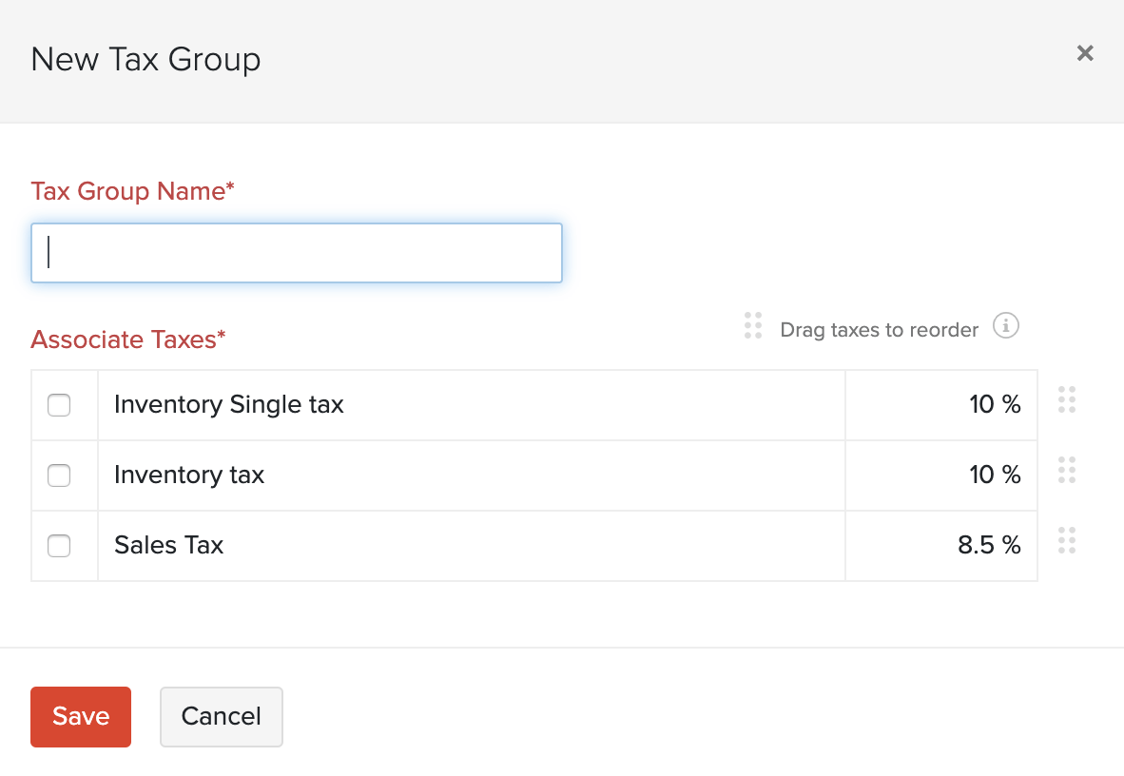Click drag dots icon before reorder hint
The image size is (1124, 776).
(753, 325)
